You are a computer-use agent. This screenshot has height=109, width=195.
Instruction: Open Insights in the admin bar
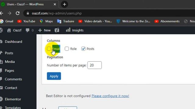pyautogui.click(x=75, y=30)
